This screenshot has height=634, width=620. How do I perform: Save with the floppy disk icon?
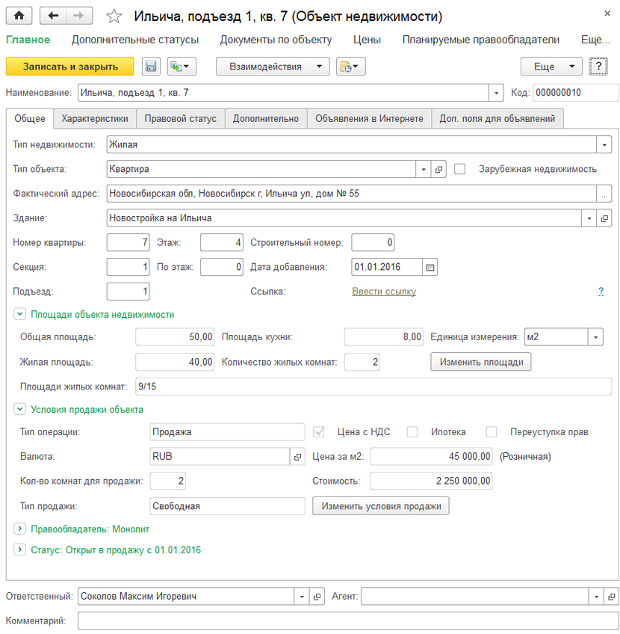tap(150, 67)
